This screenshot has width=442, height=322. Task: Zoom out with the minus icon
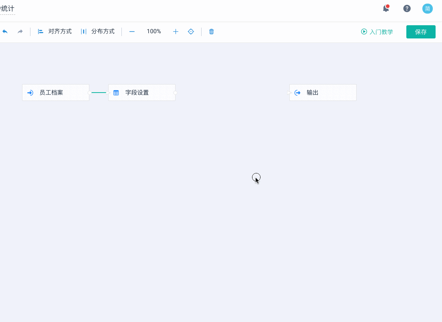132,32
